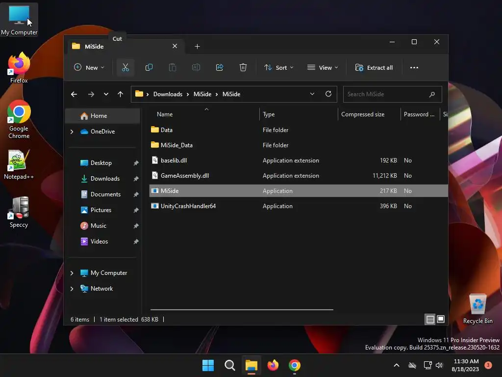Click the search magnifier in Search MiSide
Viewport: 502px width, 377px height.
point(432,94)
